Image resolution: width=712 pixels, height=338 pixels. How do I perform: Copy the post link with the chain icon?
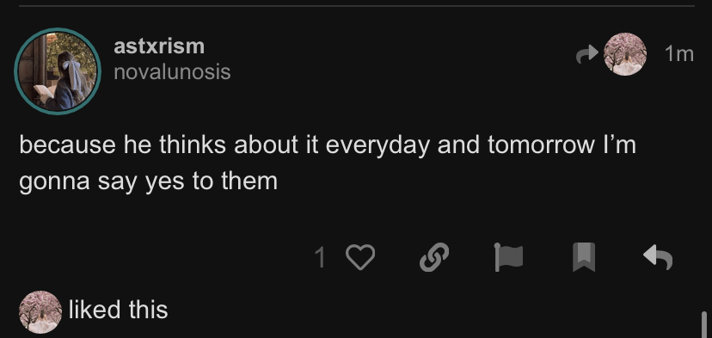(434, 257)
